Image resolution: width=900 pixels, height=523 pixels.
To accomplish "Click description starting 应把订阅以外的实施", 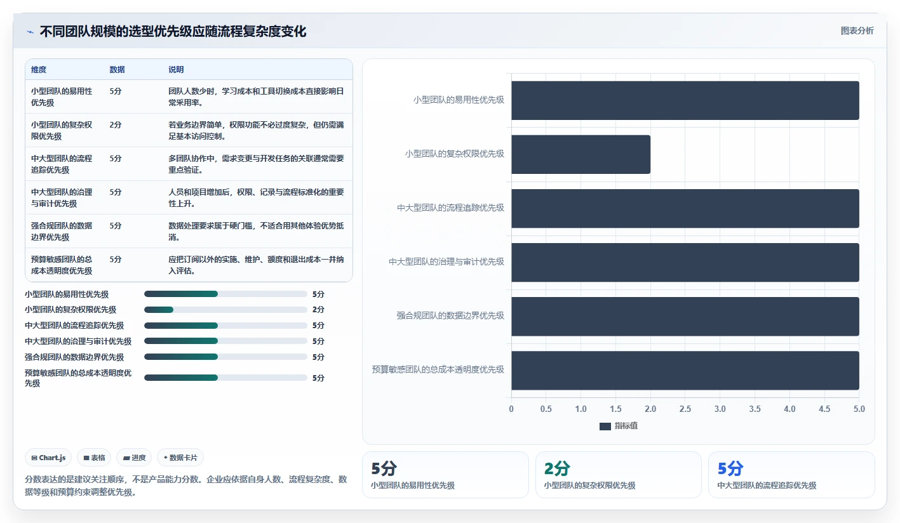I will (257, 265).
